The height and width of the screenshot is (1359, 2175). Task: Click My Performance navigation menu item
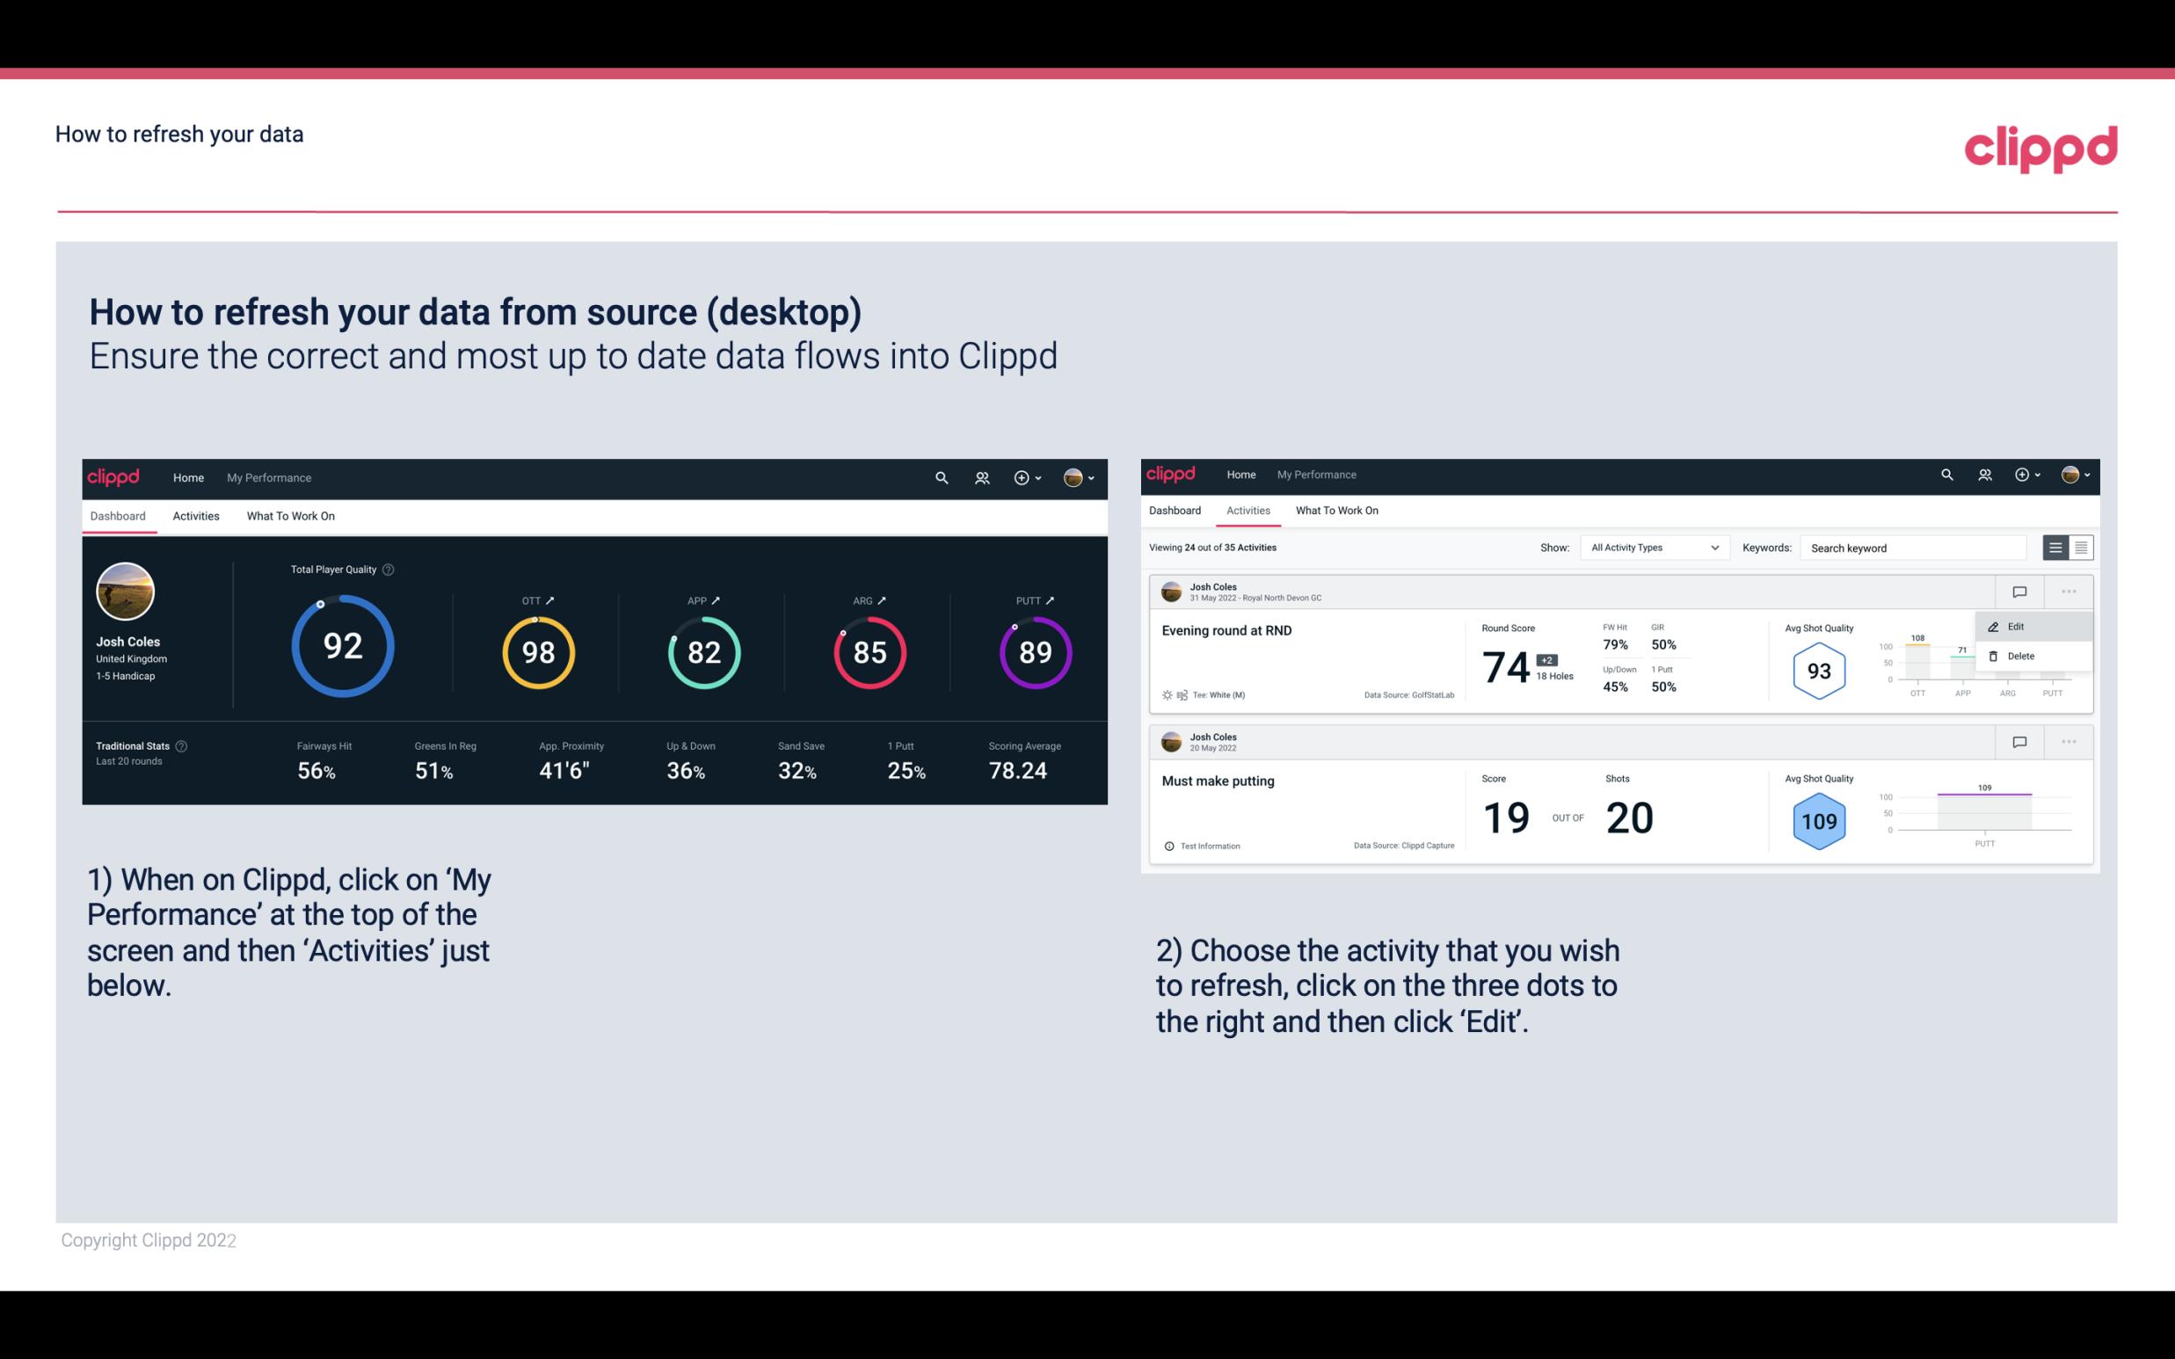[268, 477]
